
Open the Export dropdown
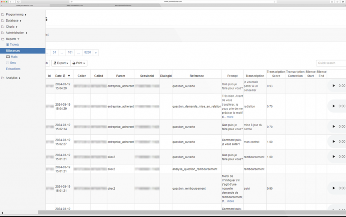pyautogui.click(x=61, y=63)
